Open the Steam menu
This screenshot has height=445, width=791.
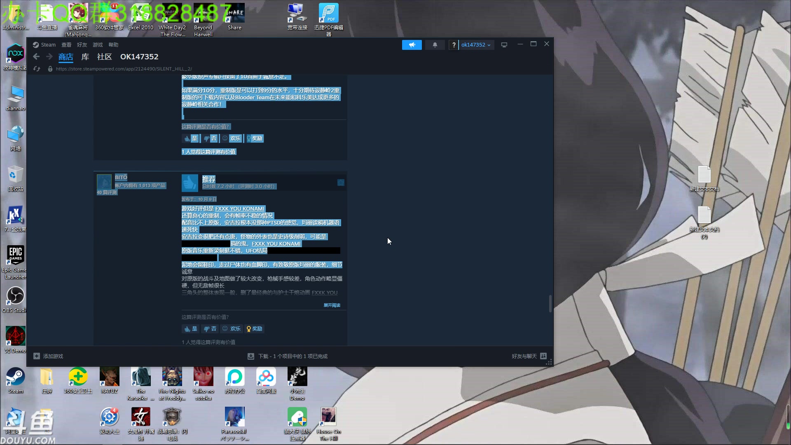click(x=44, y=45)
